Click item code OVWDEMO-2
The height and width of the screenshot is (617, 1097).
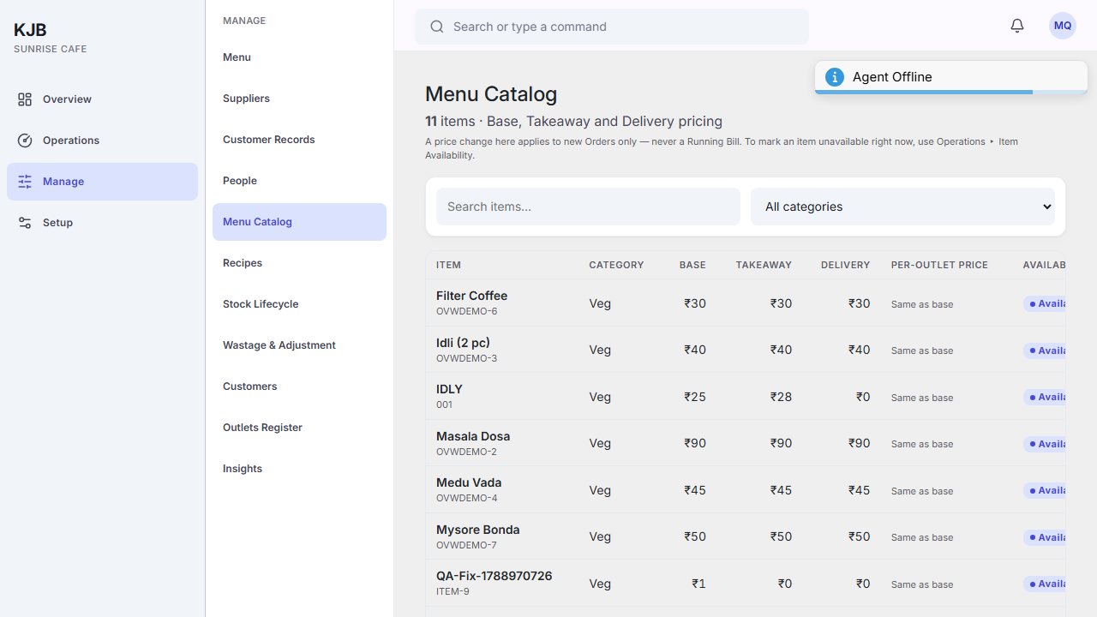[466, 452]
